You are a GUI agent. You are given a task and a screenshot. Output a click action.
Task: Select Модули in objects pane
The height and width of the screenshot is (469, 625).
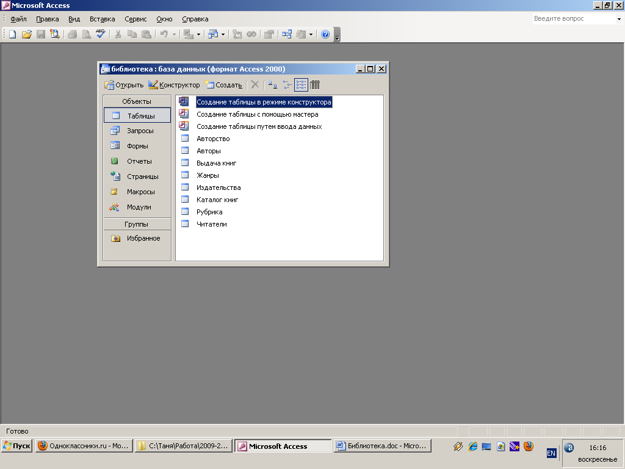click(x=137, y=207)
